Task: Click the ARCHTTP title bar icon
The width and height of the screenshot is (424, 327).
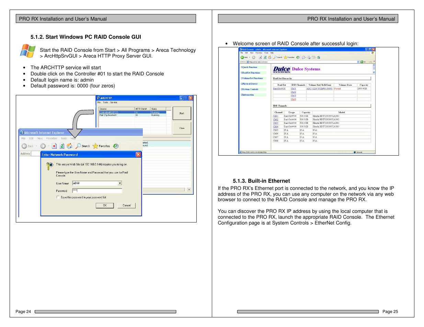Action: [x=98, y=98]
